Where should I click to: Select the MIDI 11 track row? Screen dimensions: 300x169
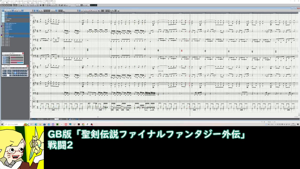coord(16,38)
